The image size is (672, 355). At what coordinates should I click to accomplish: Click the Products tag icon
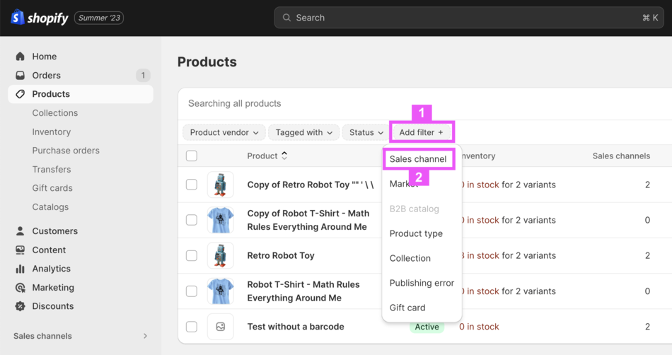20,94
